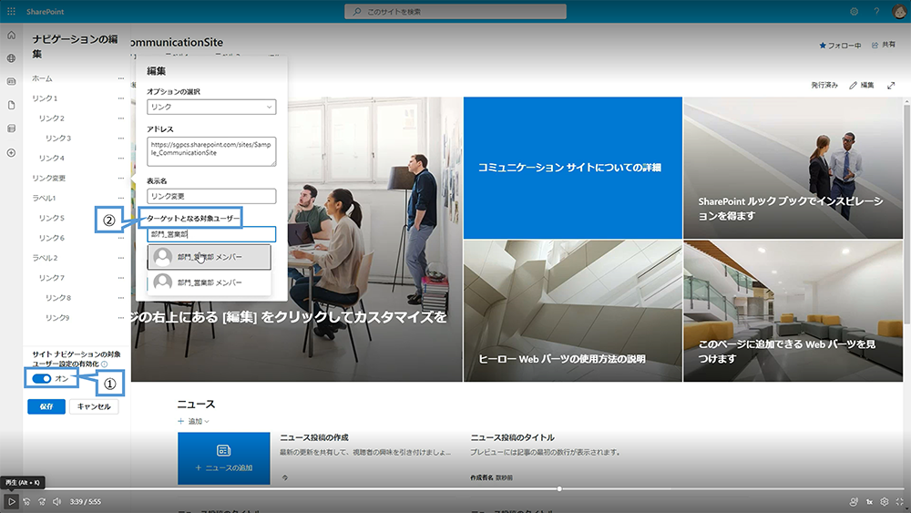Expand the page with the full-screen arrow icon
The image size is (911, 513).
point(891,86)
